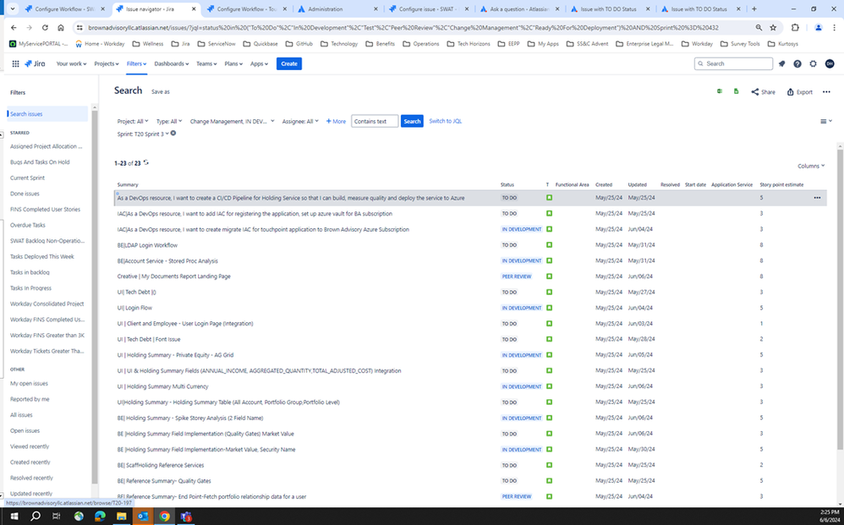Remove the Sprint T20 Sprint 3 filter
844x525 pixels.
(173, 134)
